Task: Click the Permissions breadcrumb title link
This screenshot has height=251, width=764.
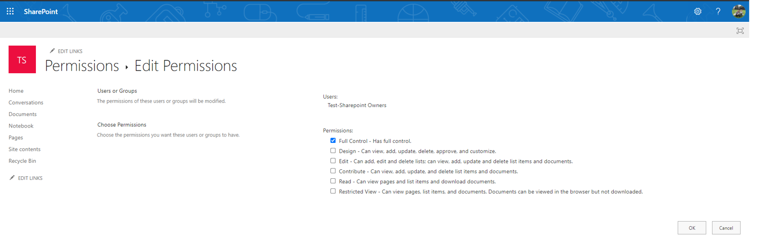Action: click(x=82, y=66)
